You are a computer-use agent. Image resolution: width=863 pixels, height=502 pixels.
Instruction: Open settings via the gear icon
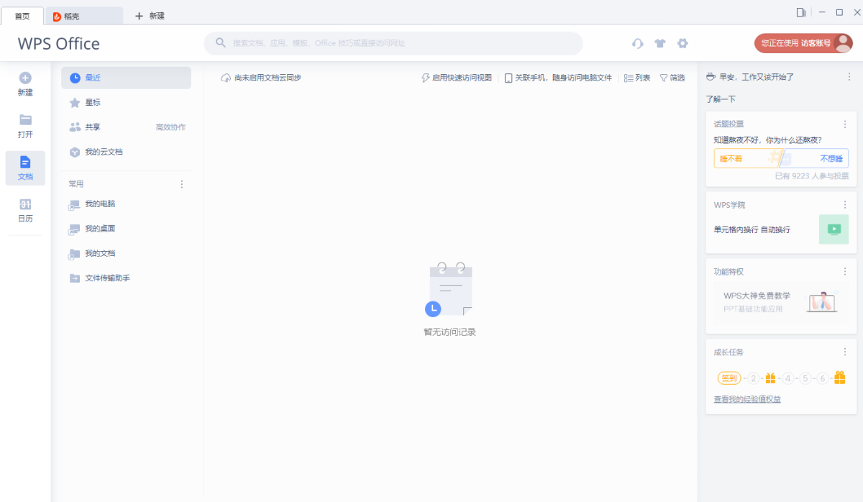[682, 43]
